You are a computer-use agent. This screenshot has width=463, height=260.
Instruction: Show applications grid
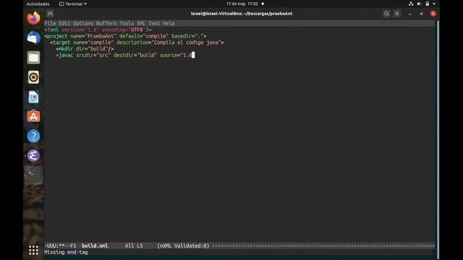(33, 250)
